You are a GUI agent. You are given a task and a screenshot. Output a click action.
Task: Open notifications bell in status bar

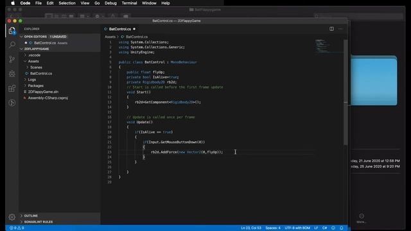[x=342, y=228]
